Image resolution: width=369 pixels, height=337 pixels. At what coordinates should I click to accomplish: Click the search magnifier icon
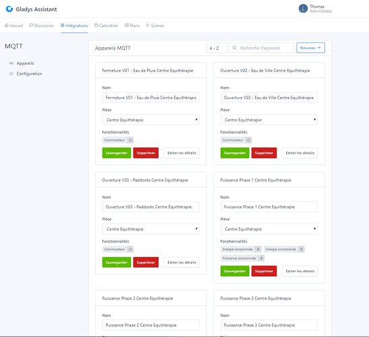(x=234, y=48)
